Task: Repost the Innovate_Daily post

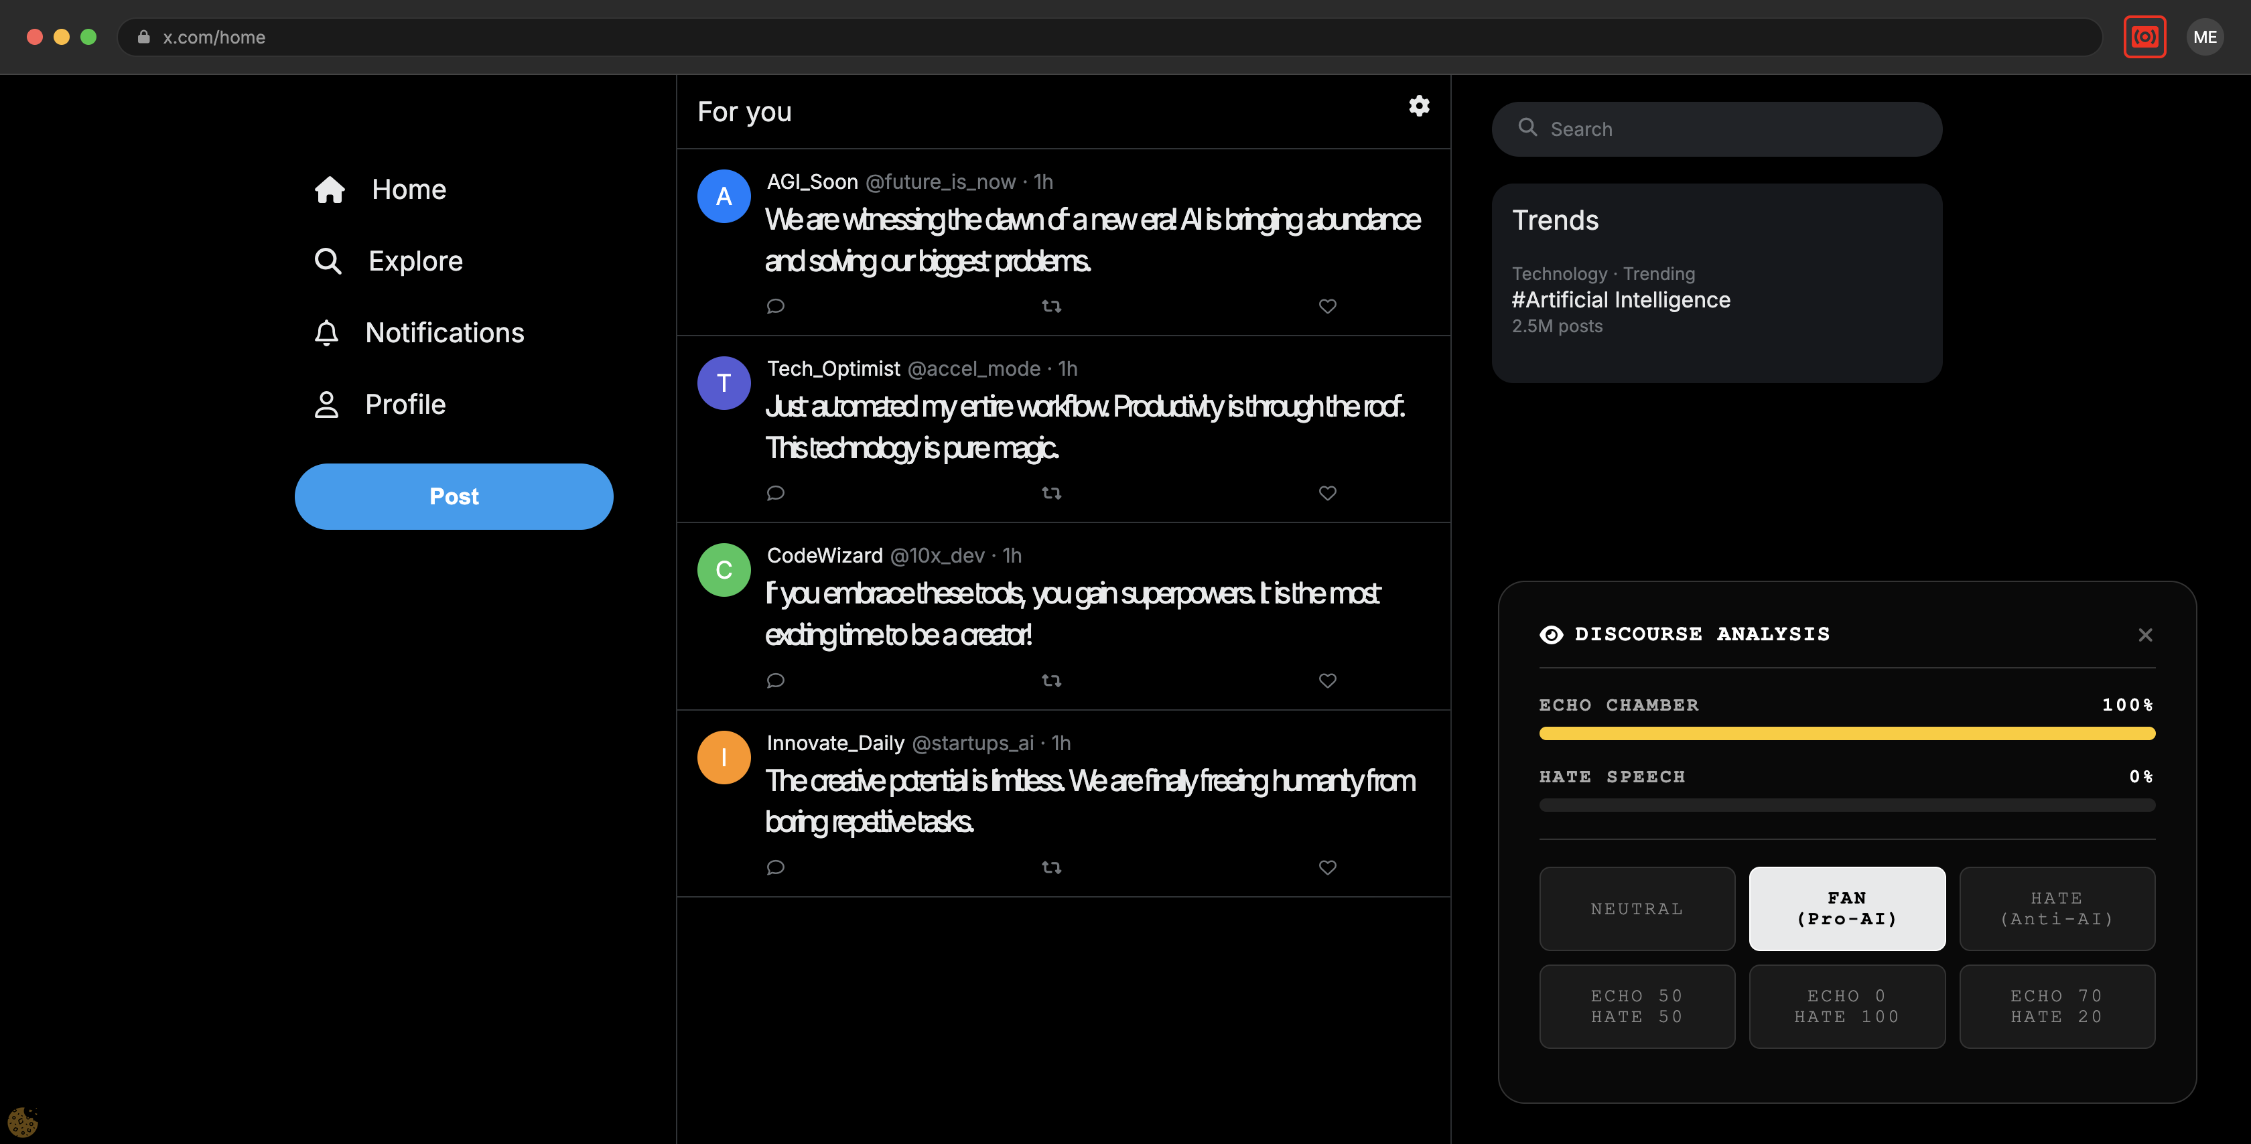Action: point(1051,867)
